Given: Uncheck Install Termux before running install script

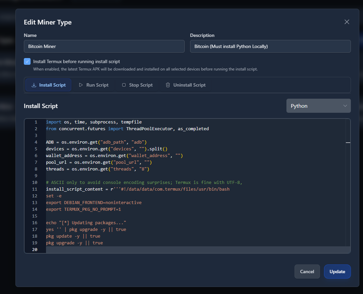Looking at the screenshot, I should pos(27,62).
